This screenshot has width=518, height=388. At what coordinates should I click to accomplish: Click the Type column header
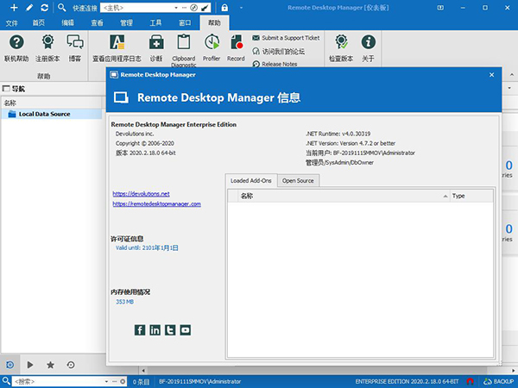point(471,196)
